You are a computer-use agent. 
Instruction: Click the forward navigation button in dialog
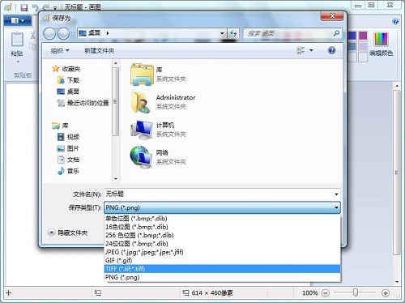[x=64, y=34]
